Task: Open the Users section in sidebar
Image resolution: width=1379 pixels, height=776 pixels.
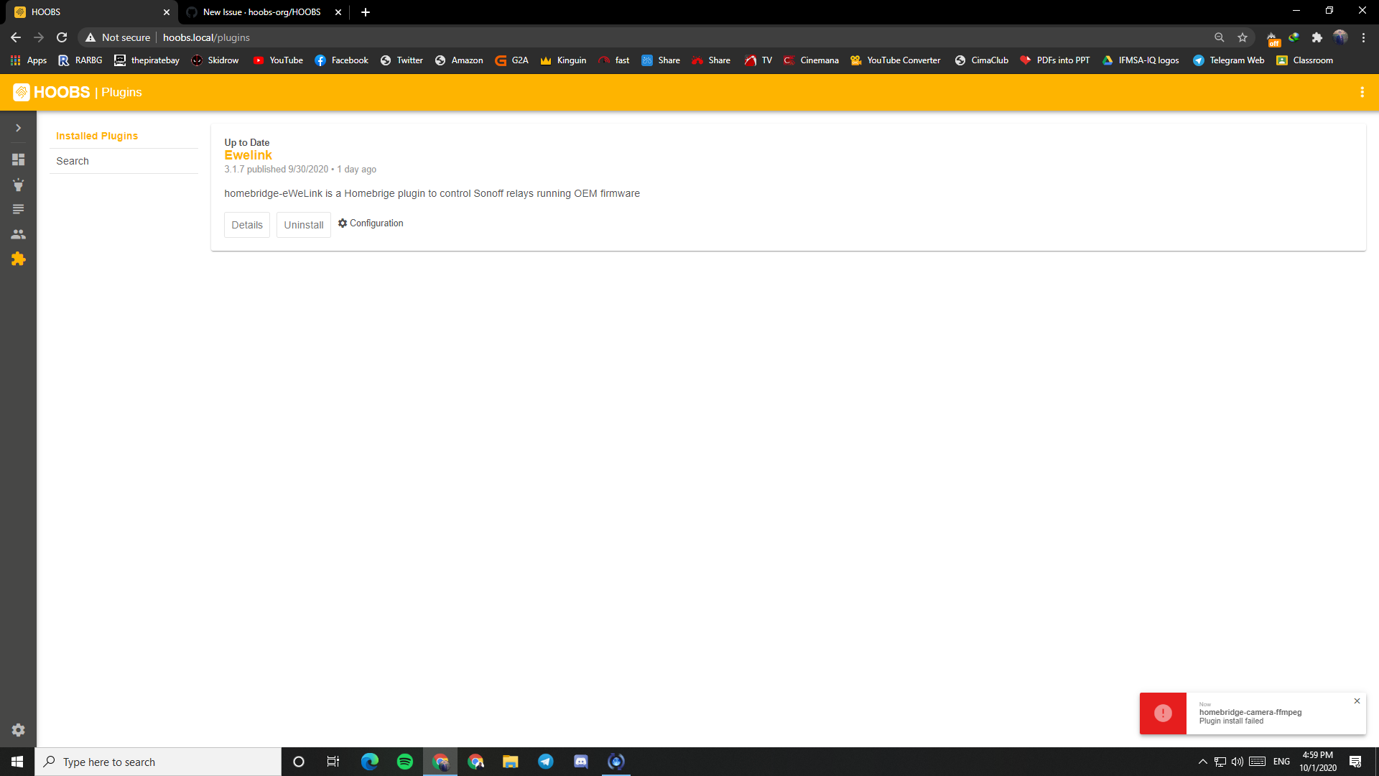Action: coord(19,234)
